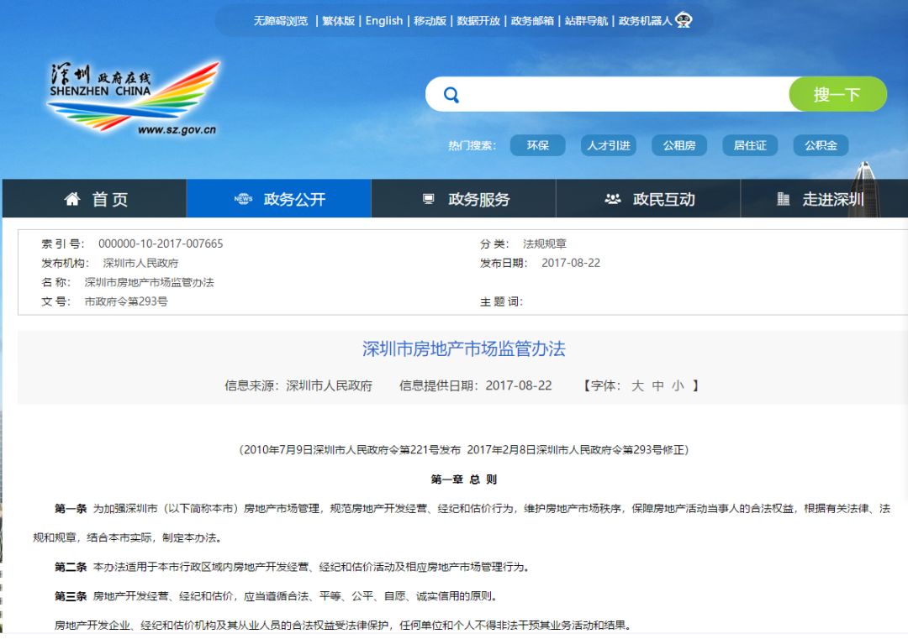Set font size to 中
This screenshot has width=908, height=639.
tap(657, 385)
